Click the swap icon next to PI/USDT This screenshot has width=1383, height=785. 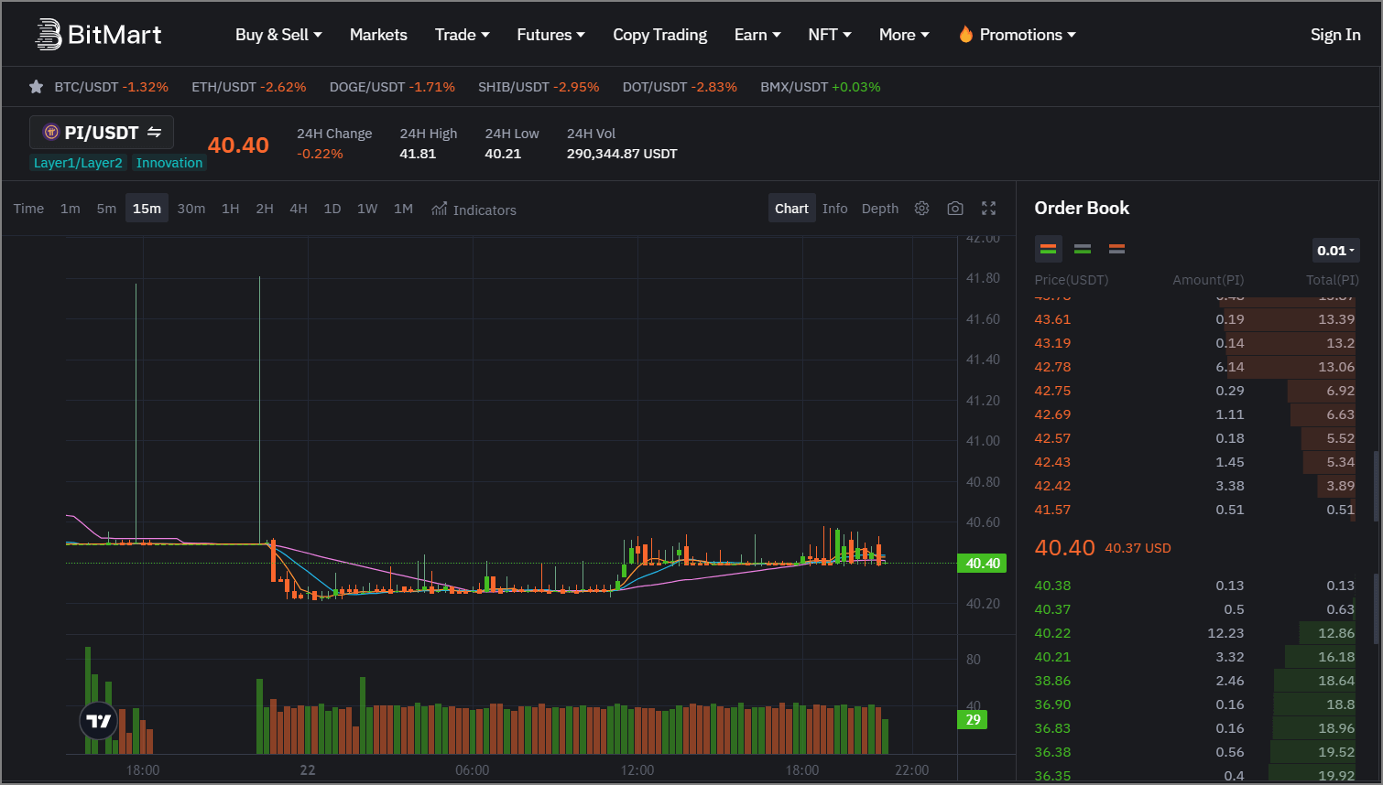tap(155, 133)
